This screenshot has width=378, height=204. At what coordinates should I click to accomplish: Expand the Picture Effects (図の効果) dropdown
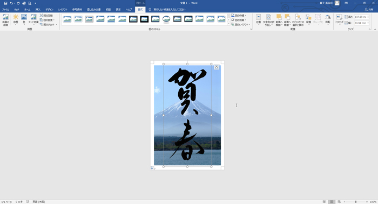pyautogui.click(x=239, y=20)
